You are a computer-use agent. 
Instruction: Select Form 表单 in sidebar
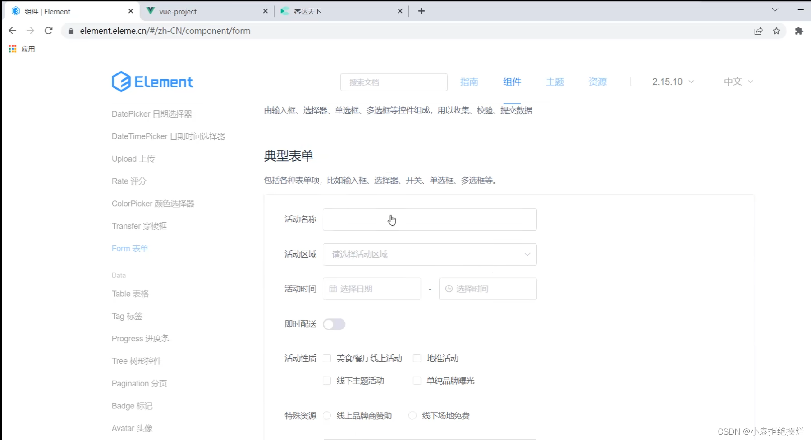tap(130, 249)
